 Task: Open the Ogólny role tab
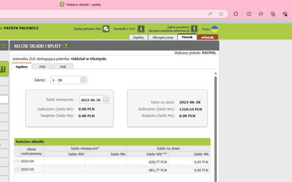click(138, 37)
